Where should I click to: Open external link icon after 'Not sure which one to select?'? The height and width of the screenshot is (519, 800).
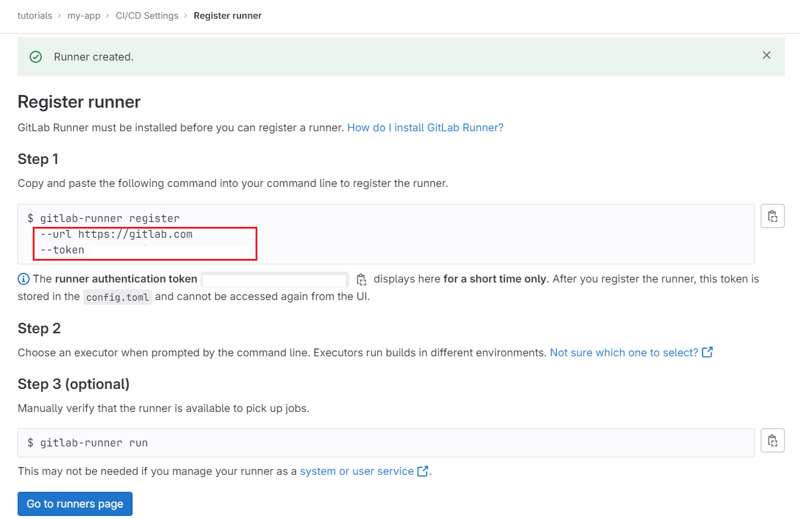[707, 351]
